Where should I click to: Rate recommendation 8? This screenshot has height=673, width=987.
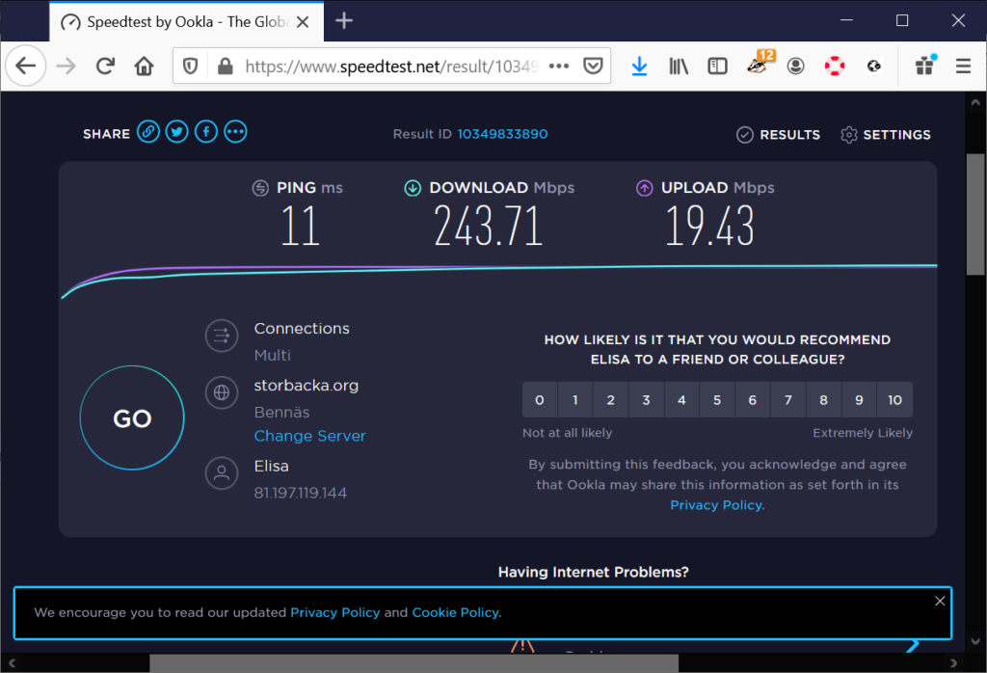(x=823, y=400)
